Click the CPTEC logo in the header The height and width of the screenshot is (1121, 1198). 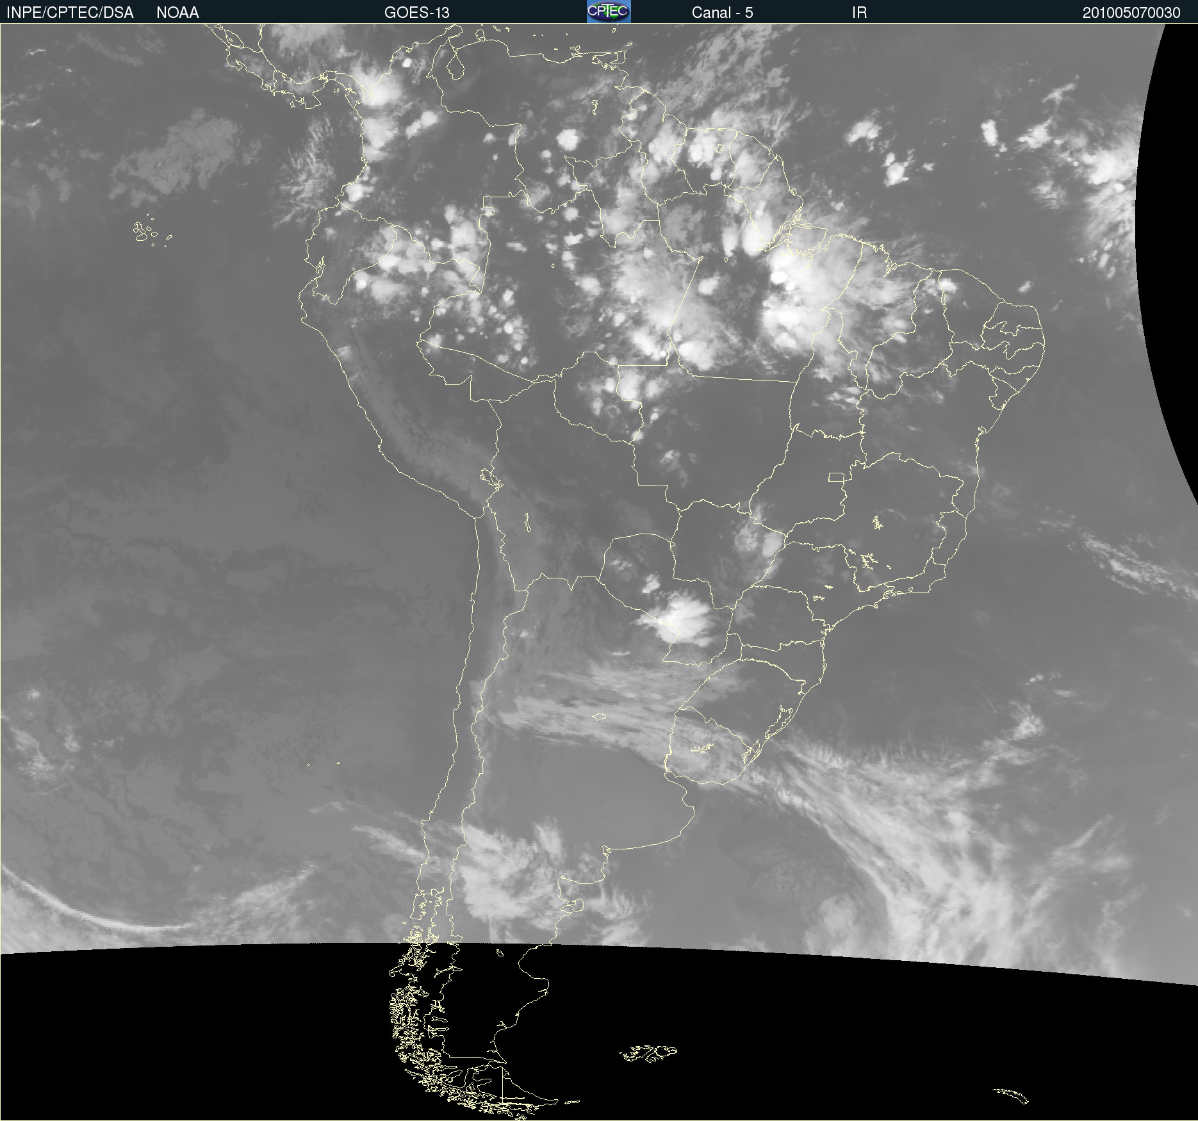coord(609,12)
